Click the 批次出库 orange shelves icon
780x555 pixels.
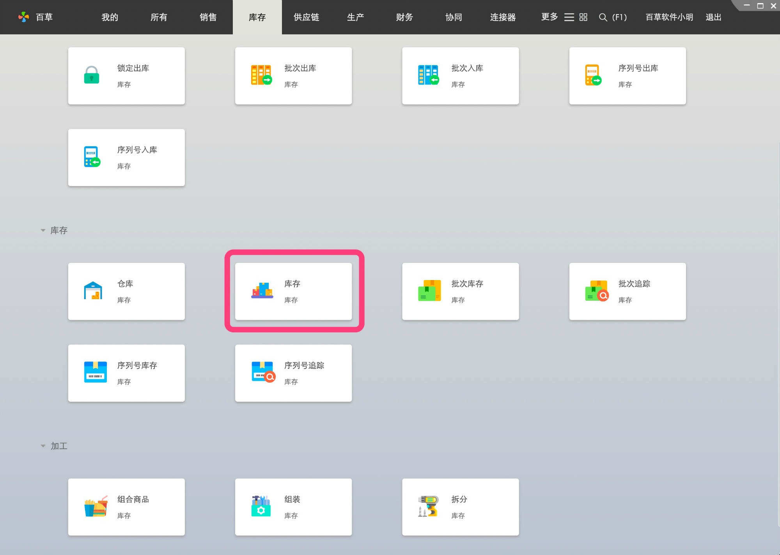(261, 75)
